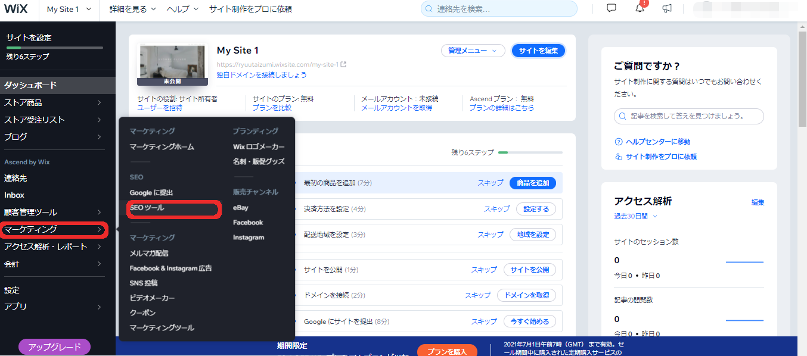The image size is (807, 356).
Task: Choose ビデオメーカー from flyout
Action: pyautogui.click(x=153, y=298)
